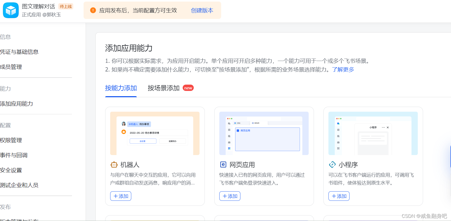Open 权限管理 in sidebar

coord(11,140)
